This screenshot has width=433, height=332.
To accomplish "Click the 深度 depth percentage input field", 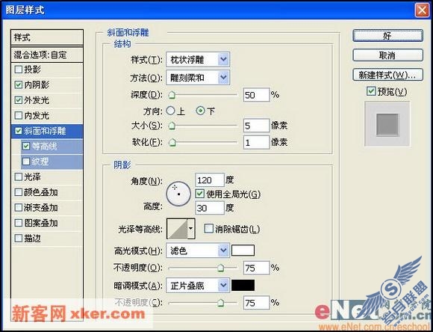I will [x=256, y=95].
